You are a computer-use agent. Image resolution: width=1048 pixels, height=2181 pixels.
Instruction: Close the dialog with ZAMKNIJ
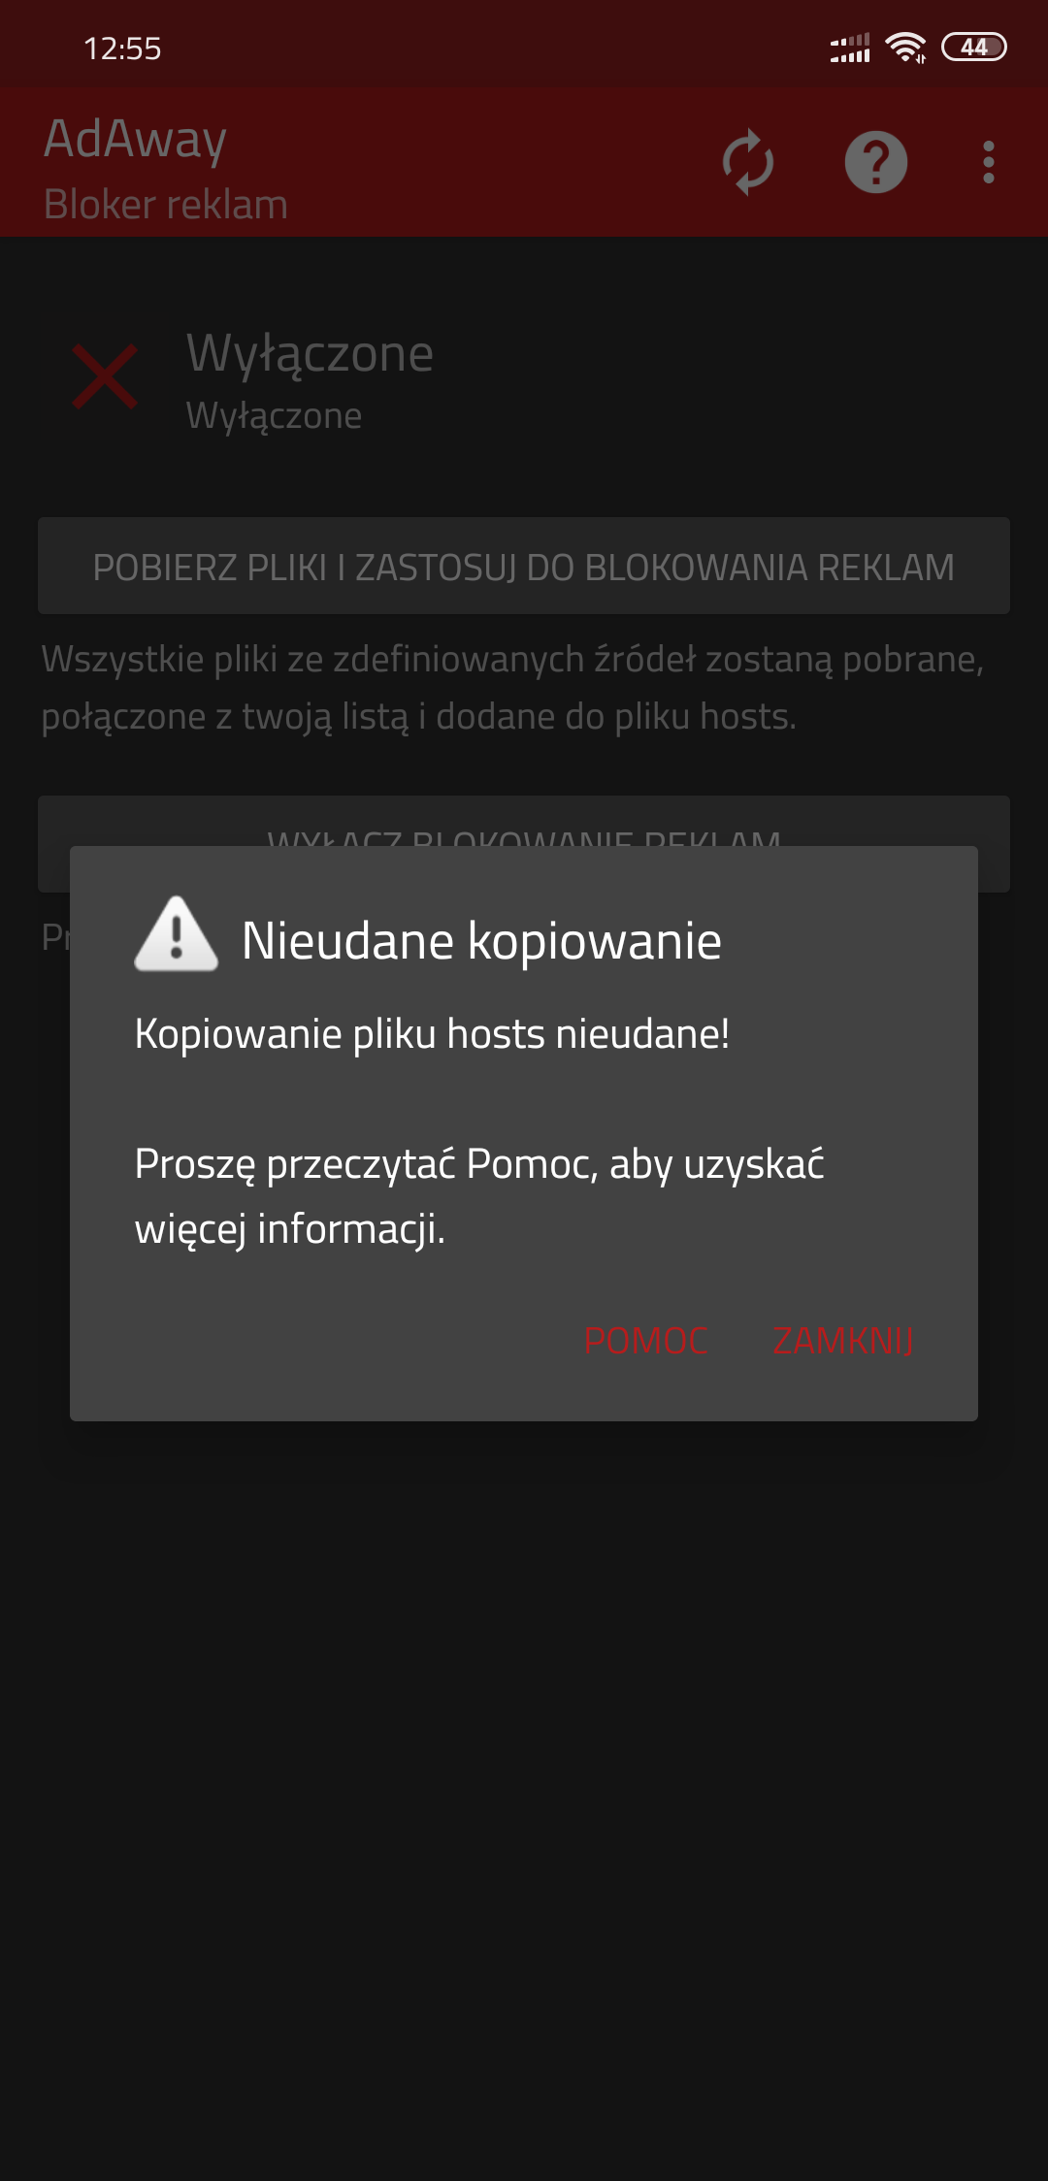click(842, 1341)
